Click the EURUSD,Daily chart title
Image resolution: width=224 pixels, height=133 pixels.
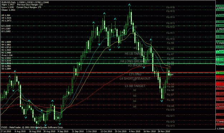[x=9, y=2]
